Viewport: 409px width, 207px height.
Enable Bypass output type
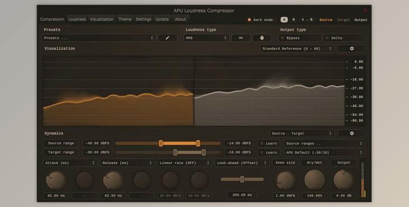click(300, 38)
